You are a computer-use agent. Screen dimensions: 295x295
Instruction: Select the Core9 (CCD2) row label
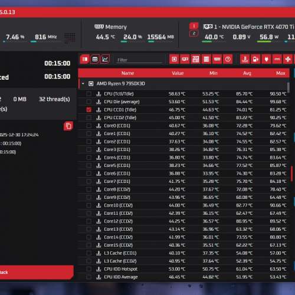pos(117,197)
